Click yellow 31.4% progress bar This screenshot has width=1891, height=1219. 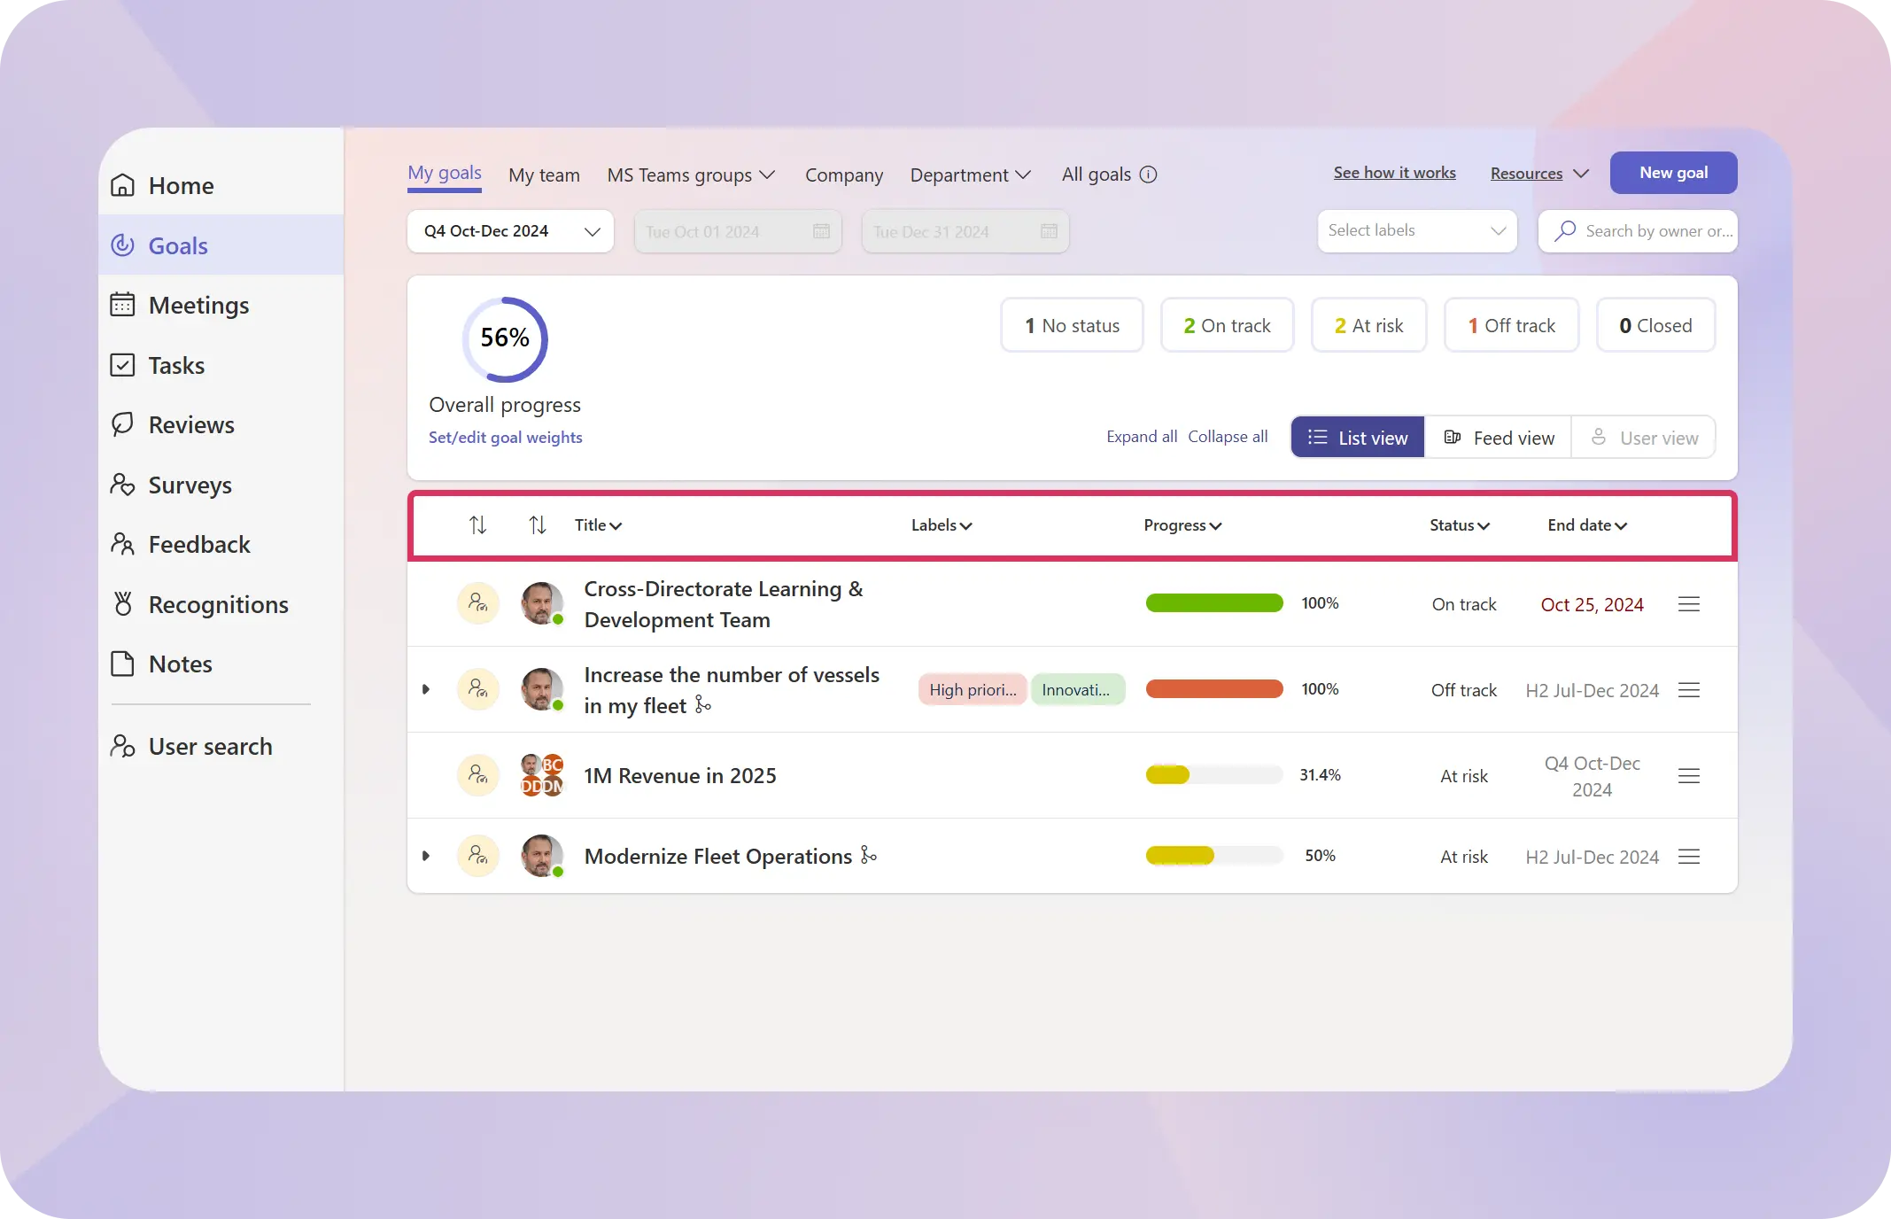pos(1214,775)
